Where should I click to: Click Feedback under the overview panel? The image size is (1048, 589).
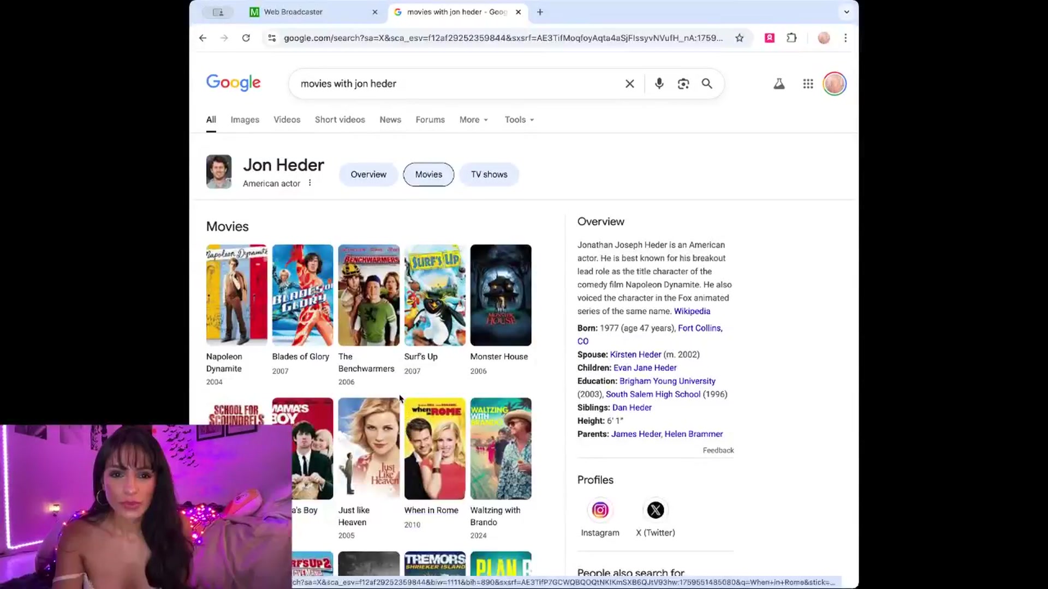[718, 450]
